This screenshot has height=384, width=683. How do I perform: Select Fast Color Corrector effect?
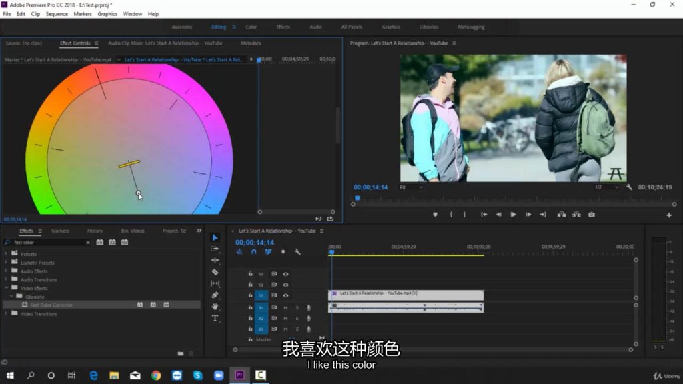(51, 305)
